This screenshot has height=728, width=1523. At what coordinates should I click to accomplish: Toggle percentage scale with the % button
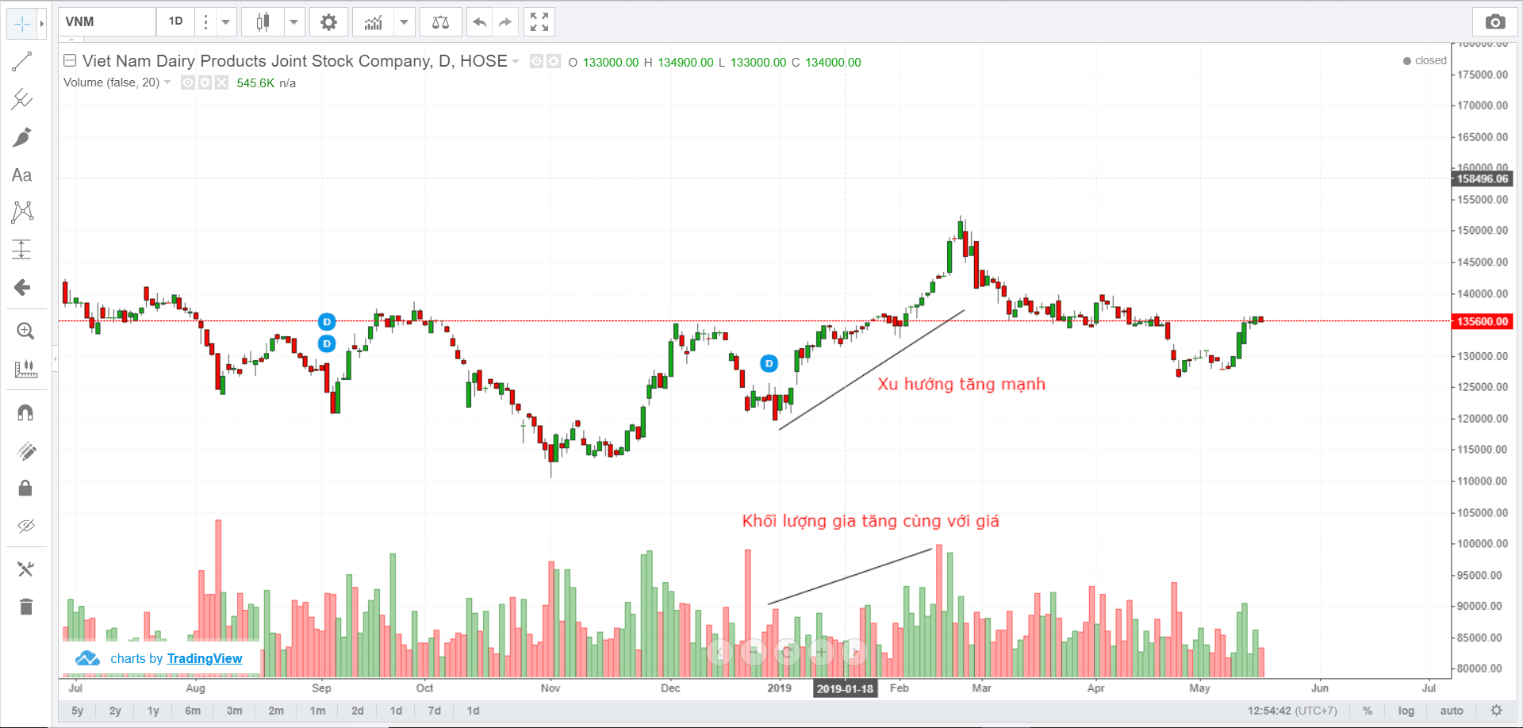click(x=1368, y=711)
